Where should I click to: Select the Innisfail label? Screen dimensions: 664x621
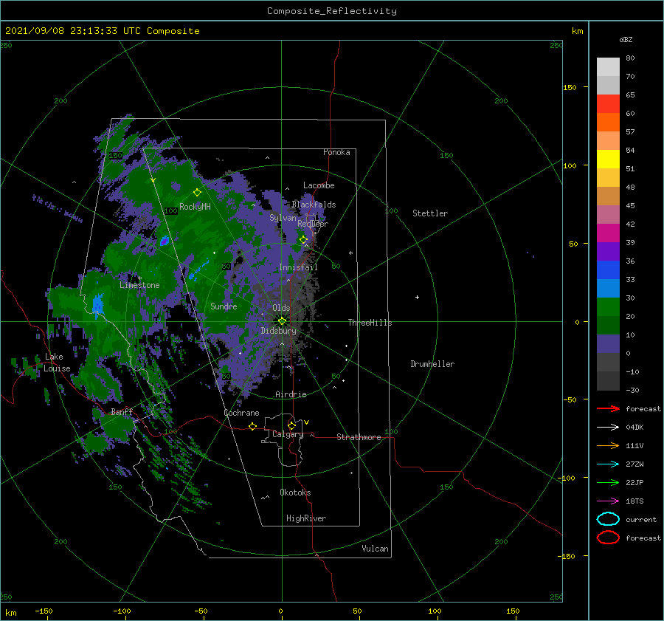point(298,267)
